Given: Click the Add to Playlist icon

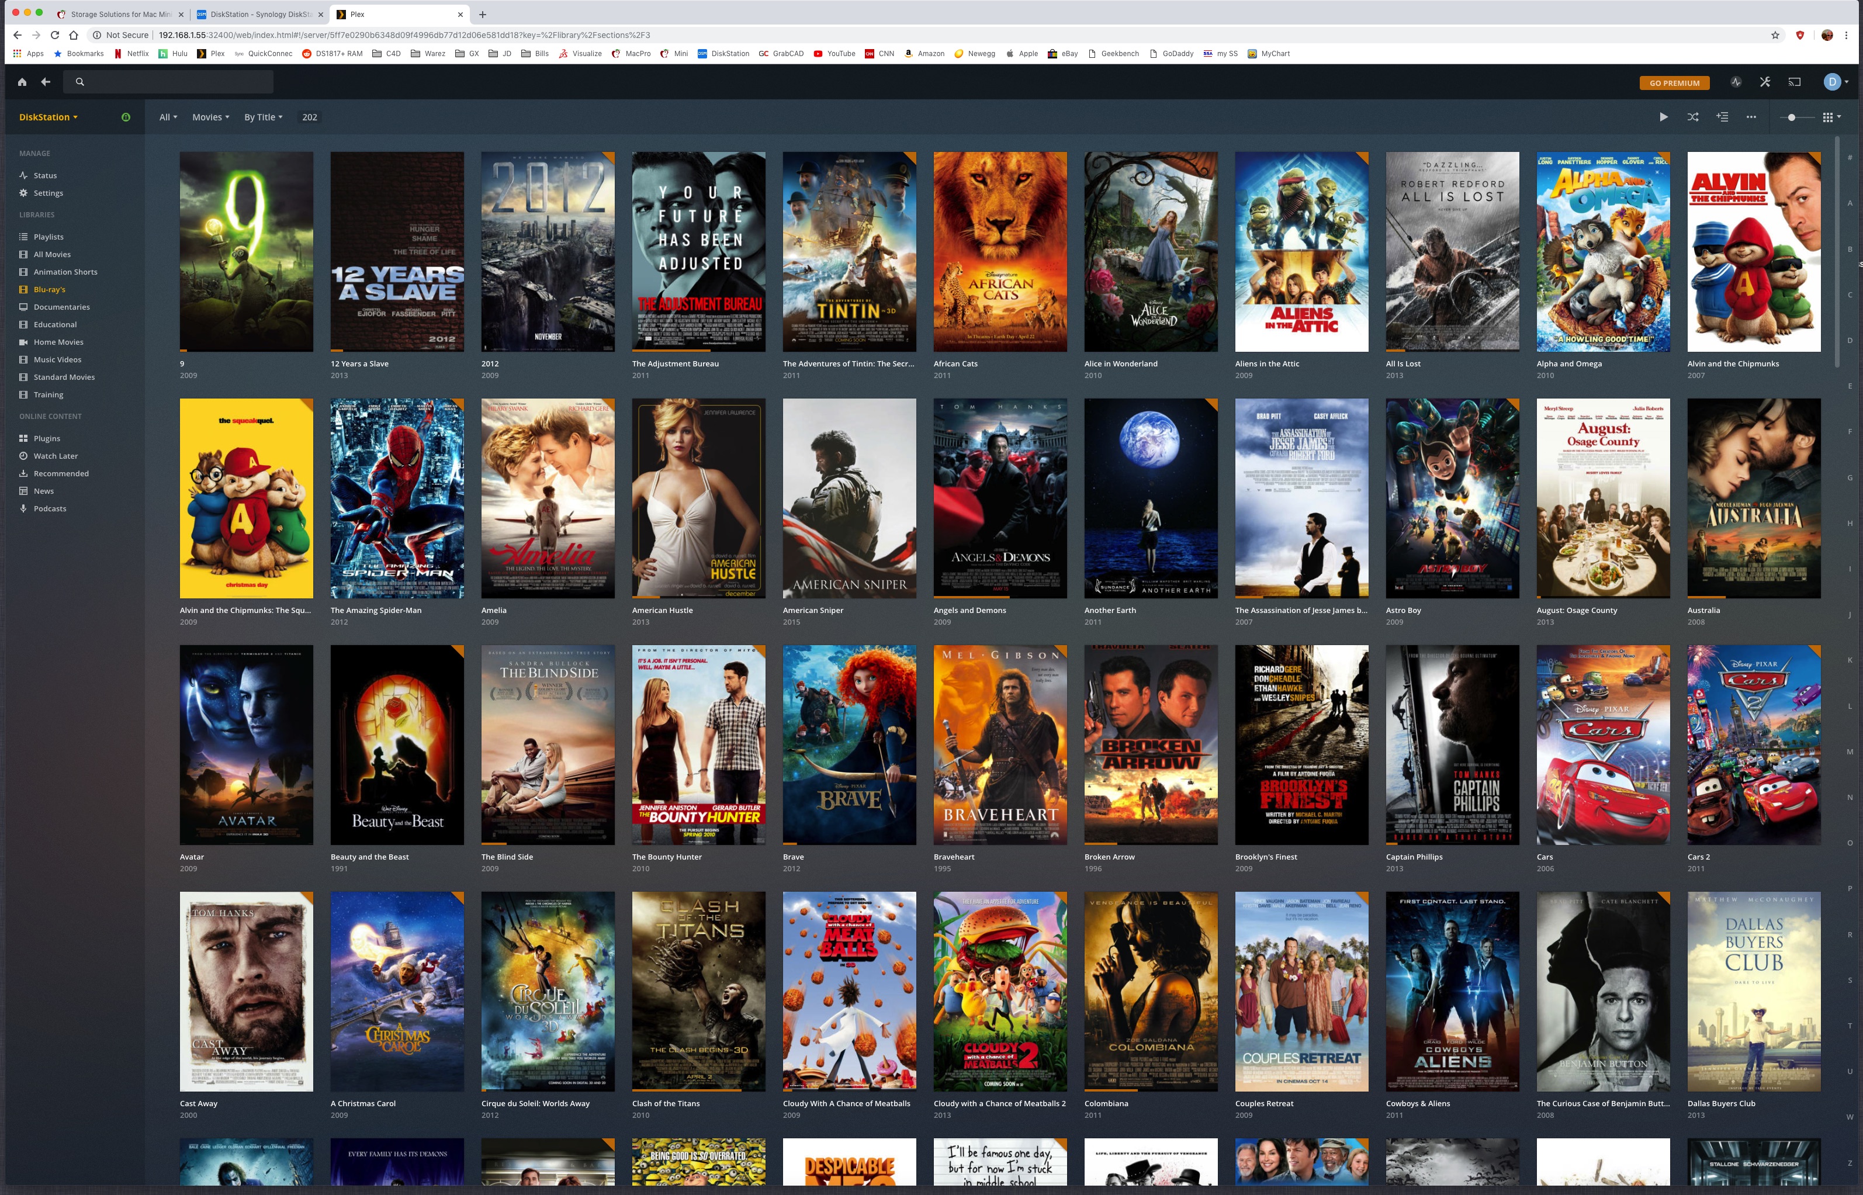Looking at the screenshot, I should 1722,117.
